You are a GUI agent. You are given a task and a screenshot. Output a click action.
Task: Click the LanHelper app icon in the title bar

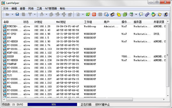(3, 3)
